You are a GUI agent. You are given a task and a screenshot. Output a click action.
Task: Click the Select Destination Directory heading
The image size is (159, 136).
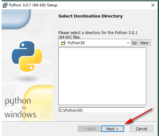click(x=90, y=16)
